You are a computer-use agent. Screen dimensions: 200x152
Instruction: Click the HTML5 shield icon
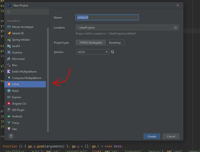[x=9, y=84]
